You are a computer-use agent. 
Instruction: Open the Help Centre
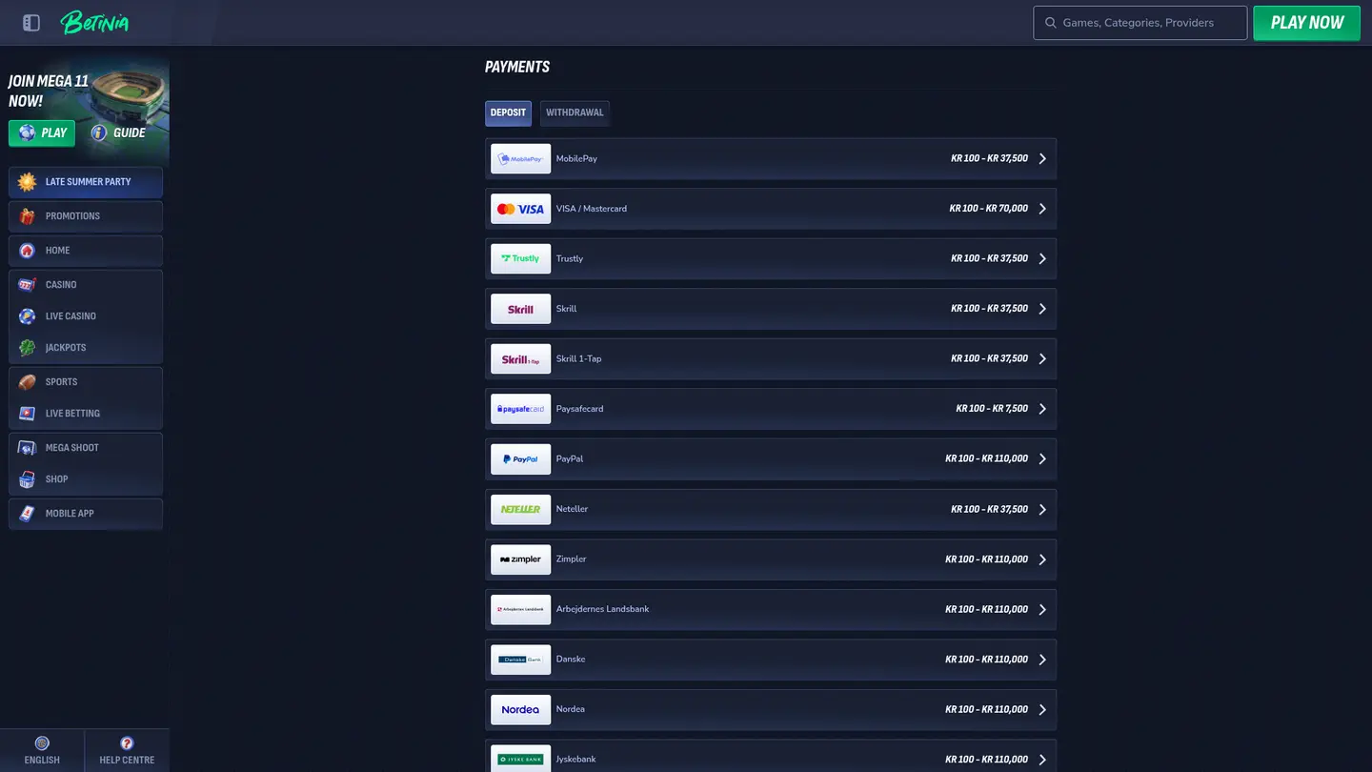pos(127,751)
